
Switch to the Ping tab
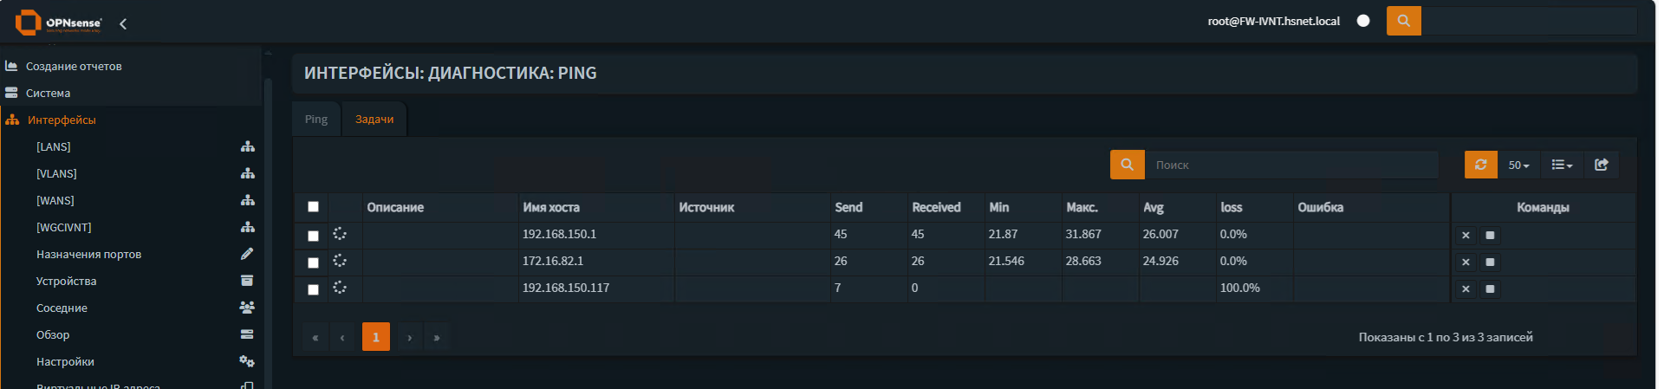click(x=316, y=120)
